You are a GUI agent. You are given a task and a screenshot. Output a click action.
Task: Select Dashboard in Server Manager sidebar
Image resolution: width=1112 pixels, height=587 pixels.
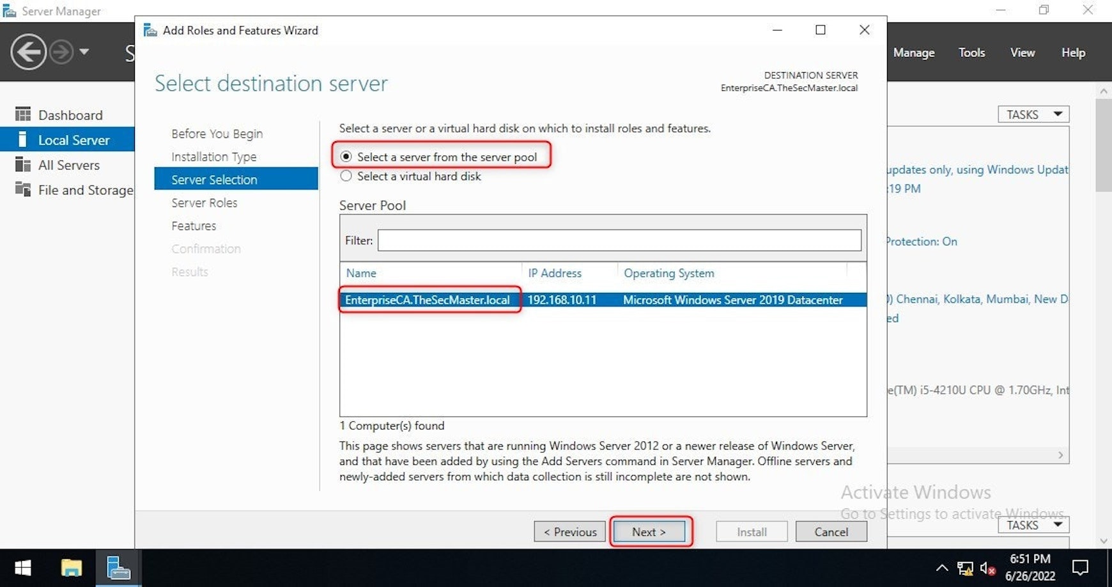[70, 115]
